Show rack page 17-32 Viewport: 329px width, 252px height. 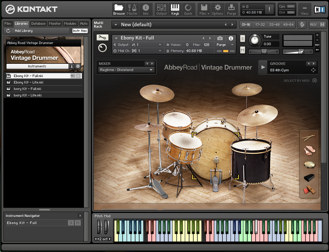pyautogui.click(x=260, y=25)
